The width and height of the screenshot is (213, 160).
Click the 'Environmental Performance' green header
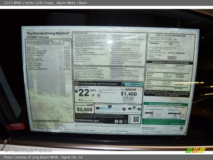tap(165, 104)
